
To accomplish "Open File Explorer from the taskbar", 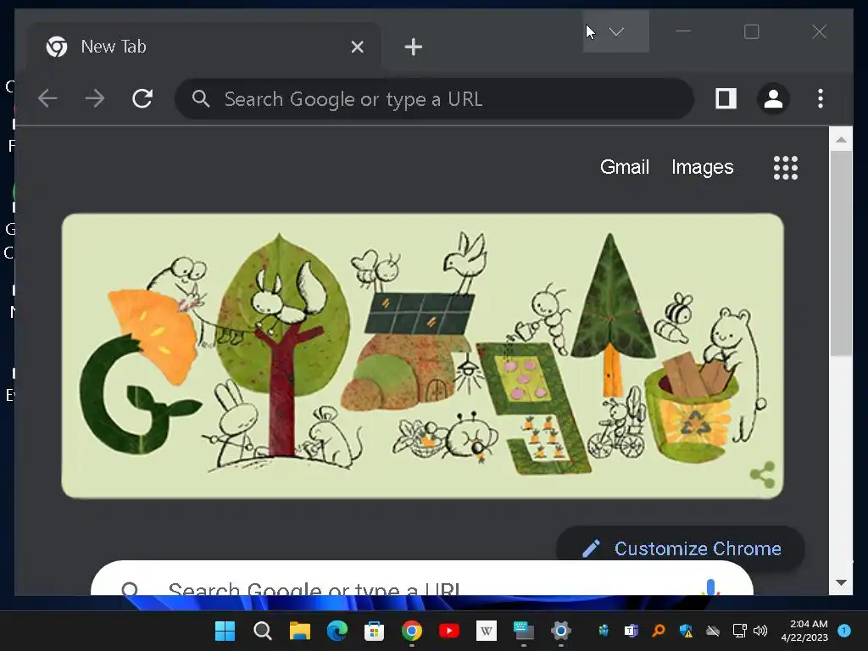I will tap(299, 631).
